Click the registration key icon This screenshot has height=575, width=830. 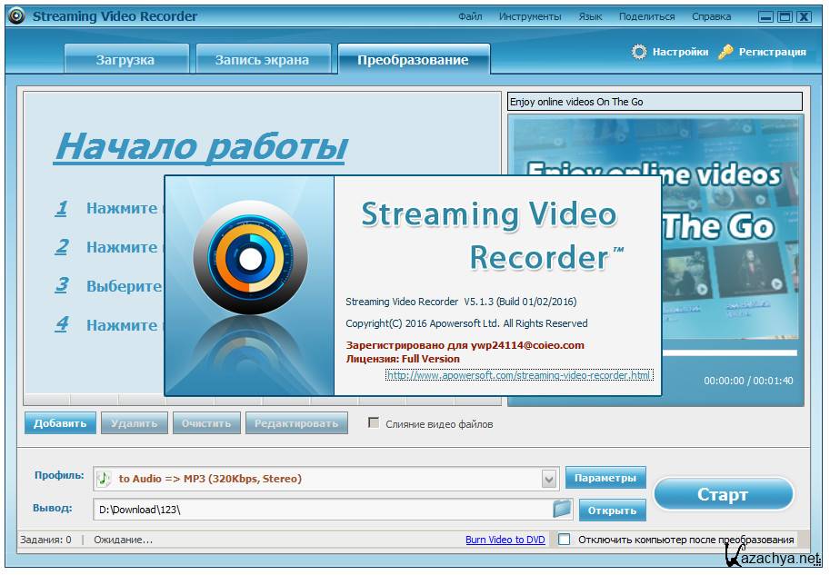pyautogui.click(x=725, y=52)
